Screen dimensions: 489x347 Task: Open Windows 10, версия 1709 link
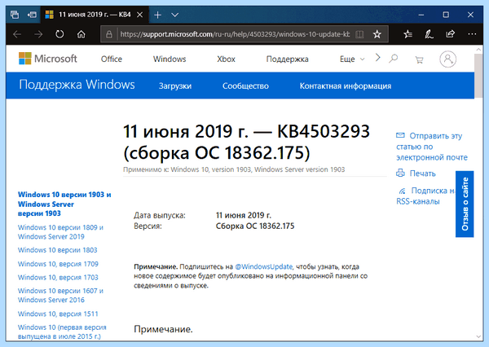coord(58,264)
